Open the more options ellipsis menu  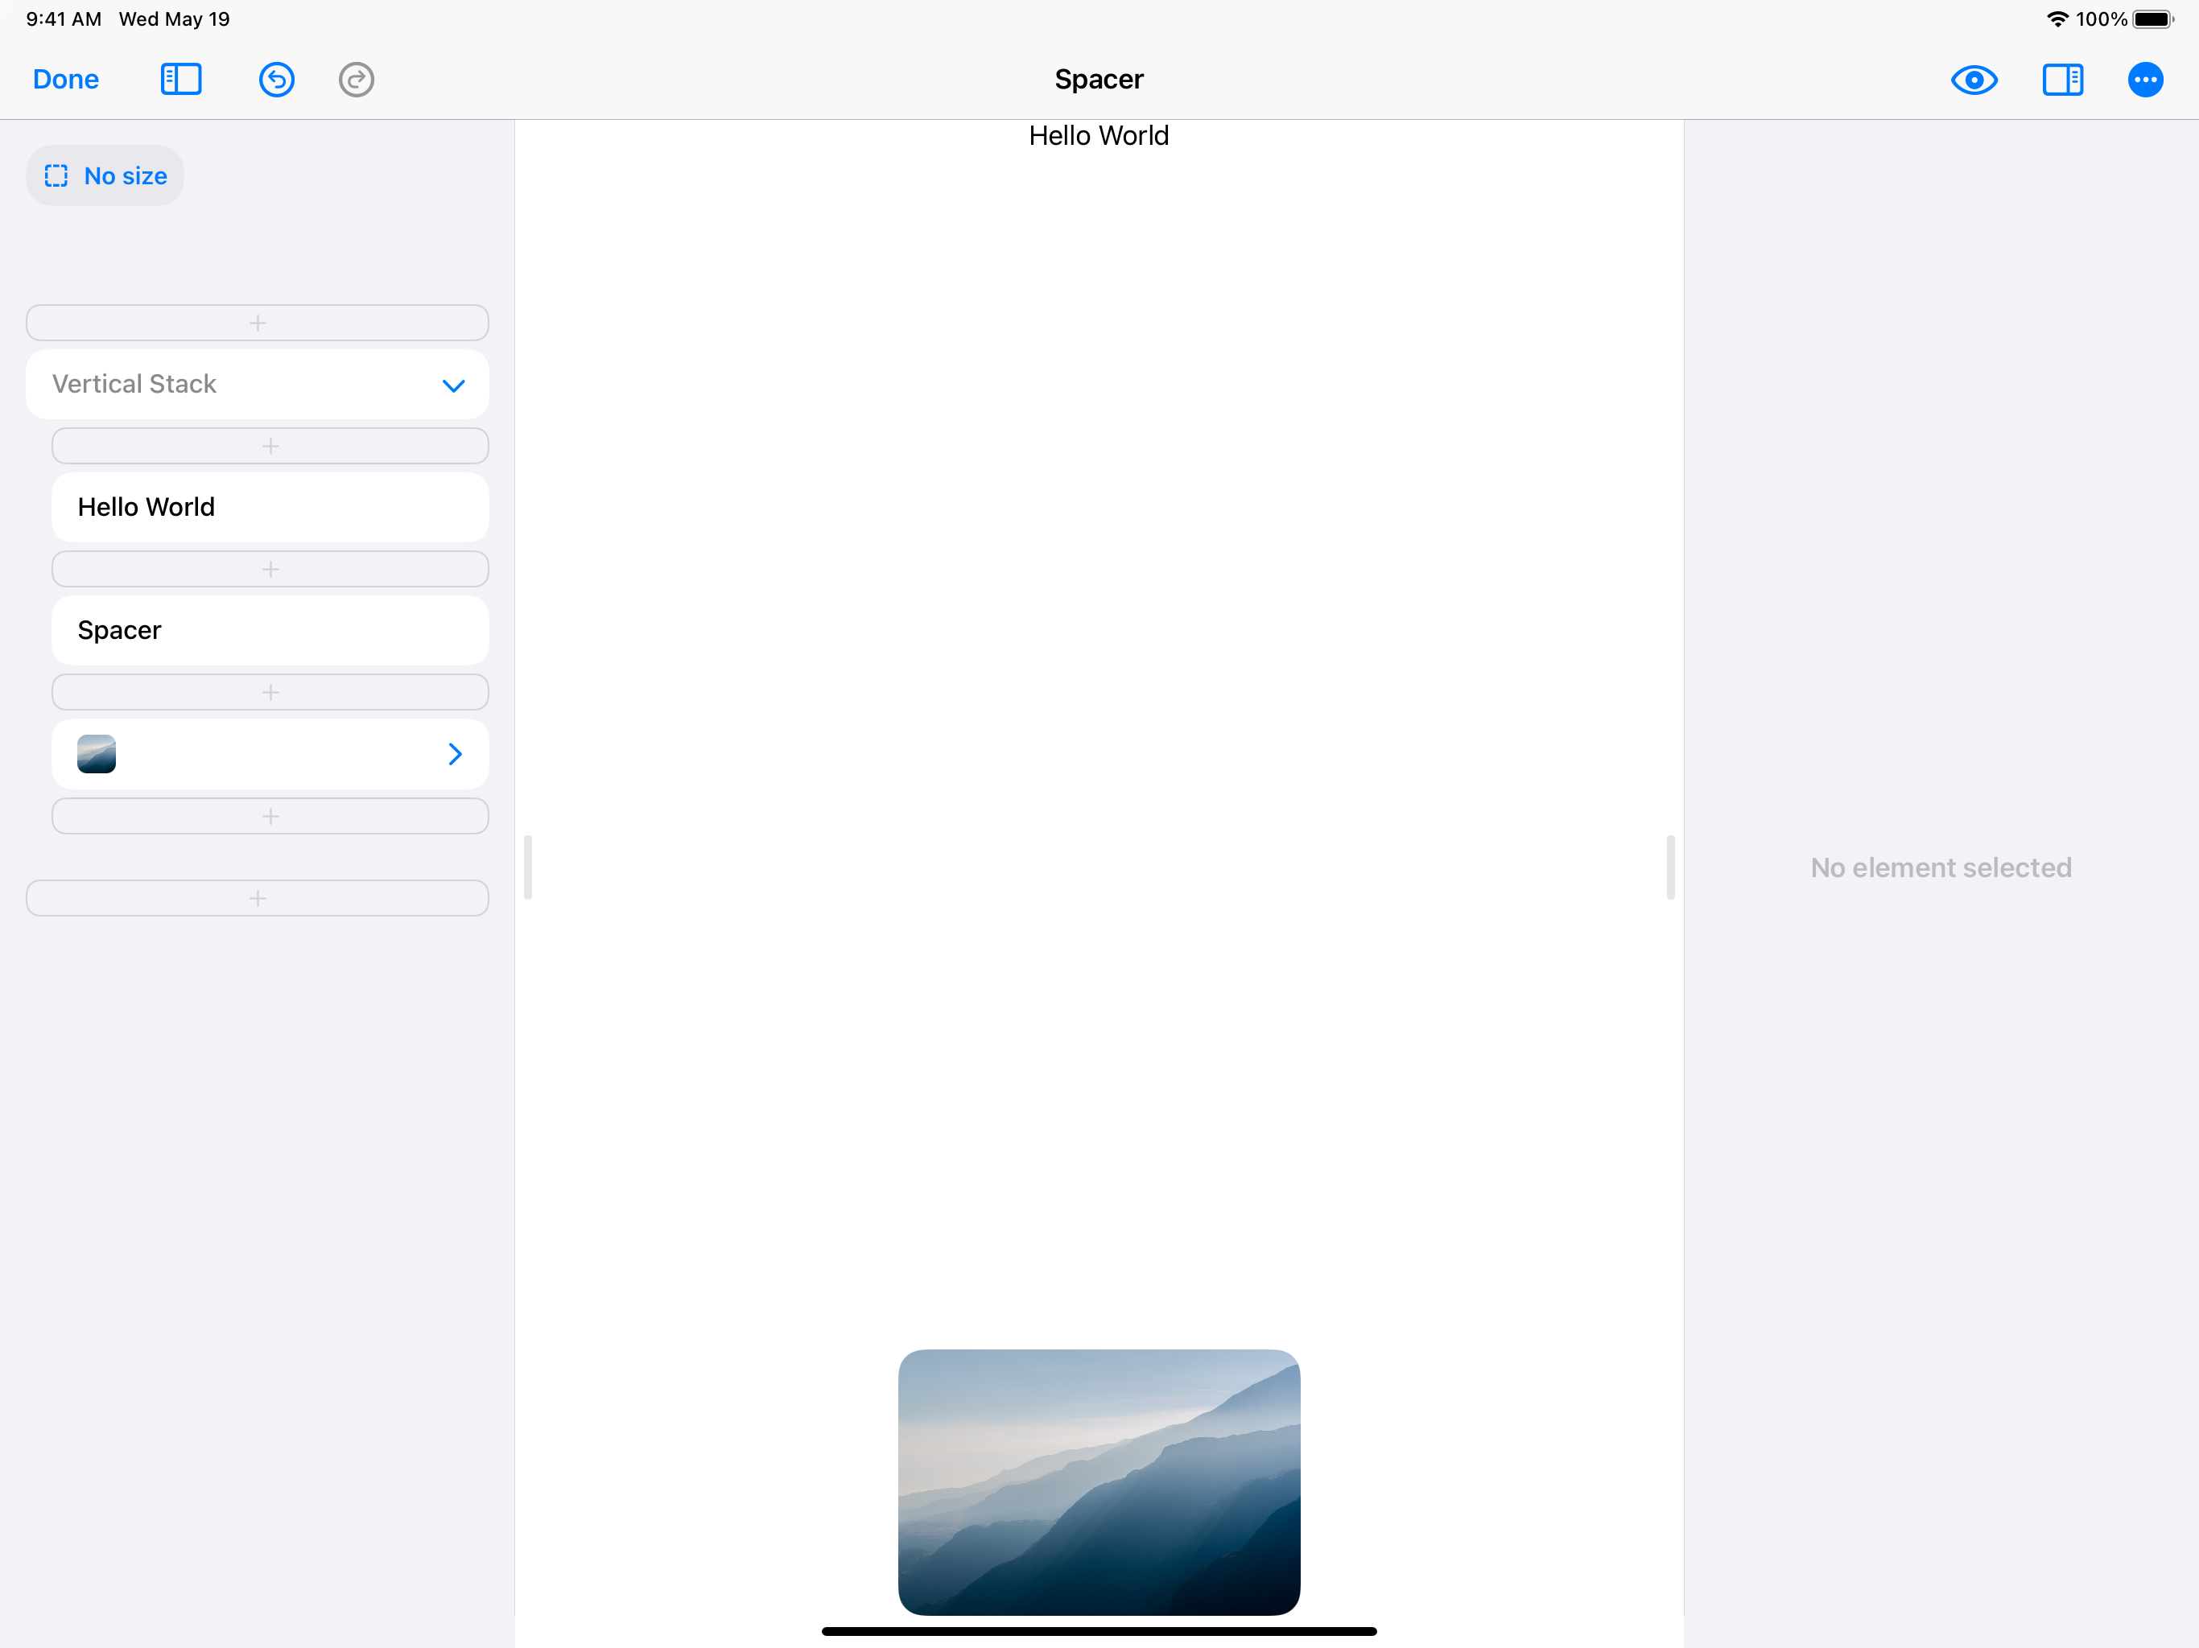pyautogui.click(x=2144, y=80)
